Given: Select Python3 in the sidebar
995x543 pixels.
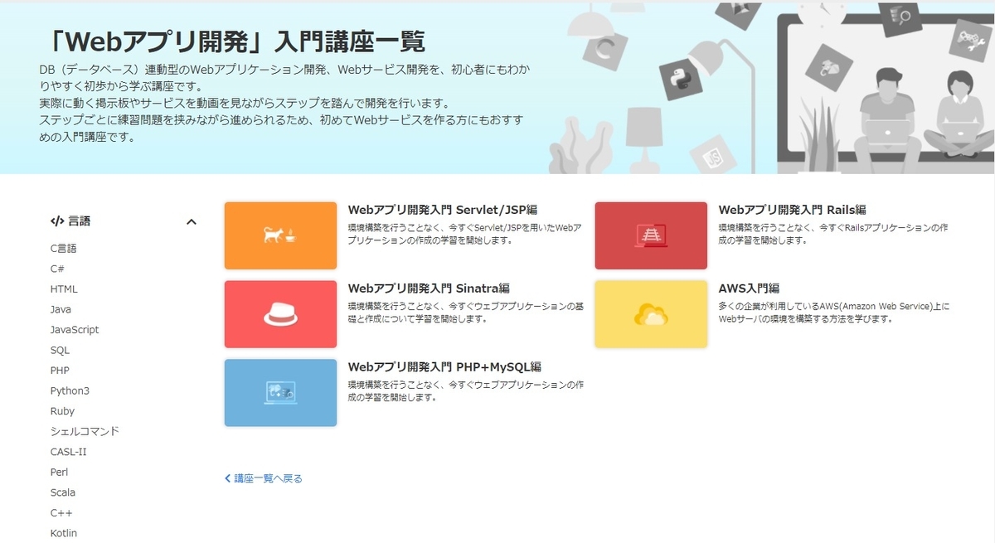Looking at the screenshot, I should tap(70, 390).
